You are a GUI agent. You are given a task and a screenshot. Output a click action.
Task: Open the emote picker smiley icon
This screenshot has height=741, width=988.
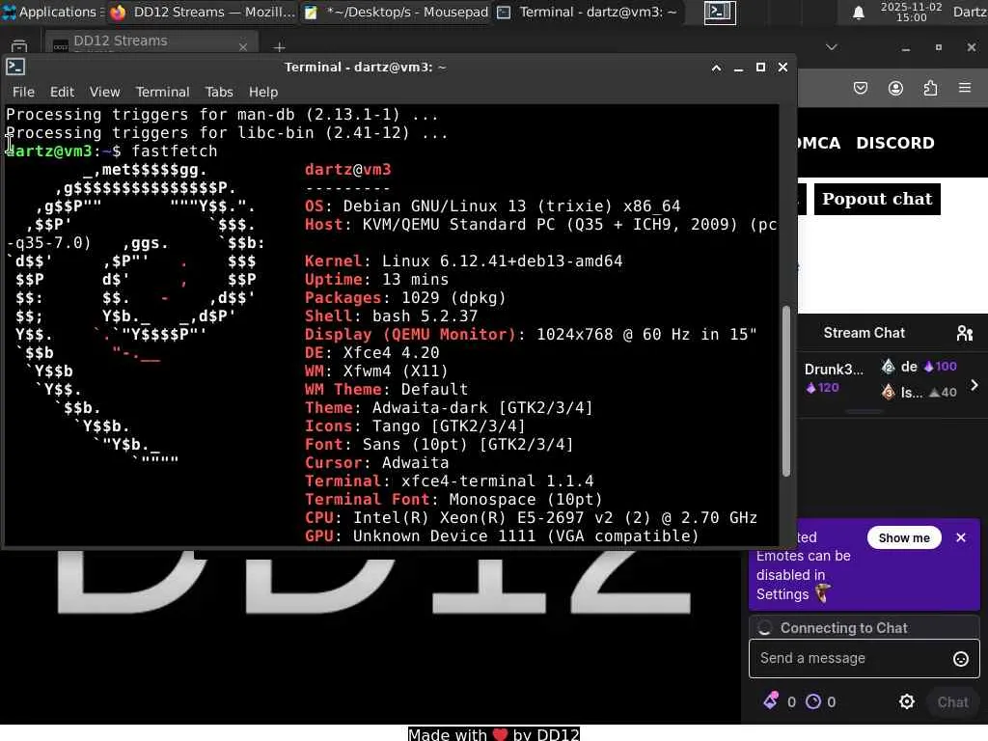click(x=960, y=659)
